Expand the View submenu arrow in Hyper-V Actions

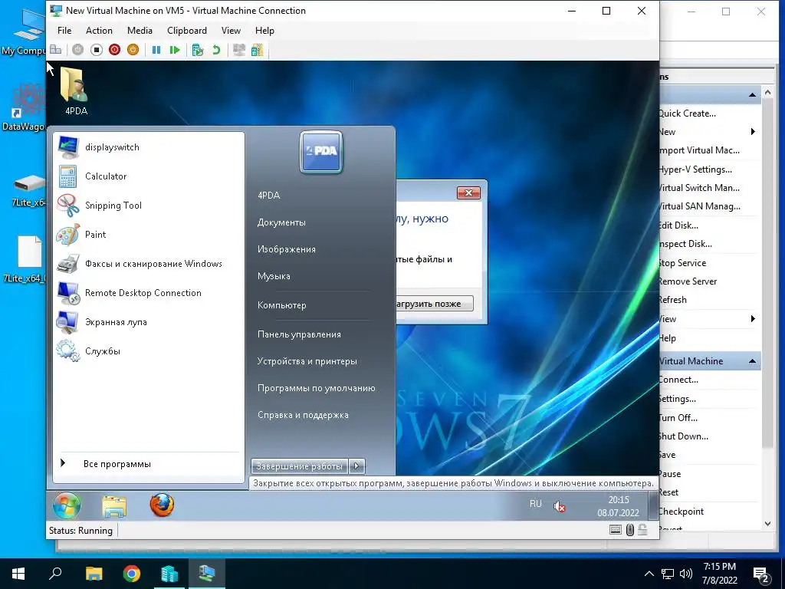753,319
